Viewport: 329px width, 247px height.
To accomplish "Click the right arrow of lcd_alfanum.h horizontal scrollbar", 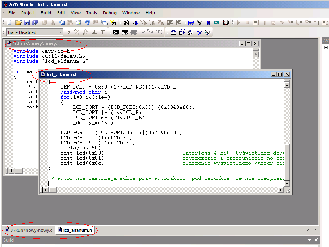I will 280,190.
